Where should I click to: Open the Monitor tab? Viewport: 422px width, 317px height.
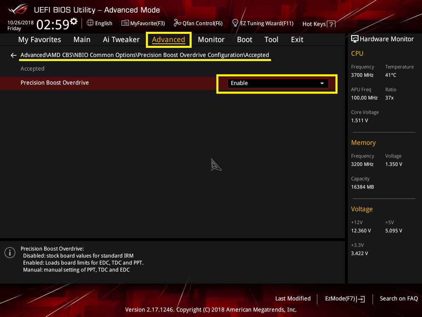tap(211, 40)
